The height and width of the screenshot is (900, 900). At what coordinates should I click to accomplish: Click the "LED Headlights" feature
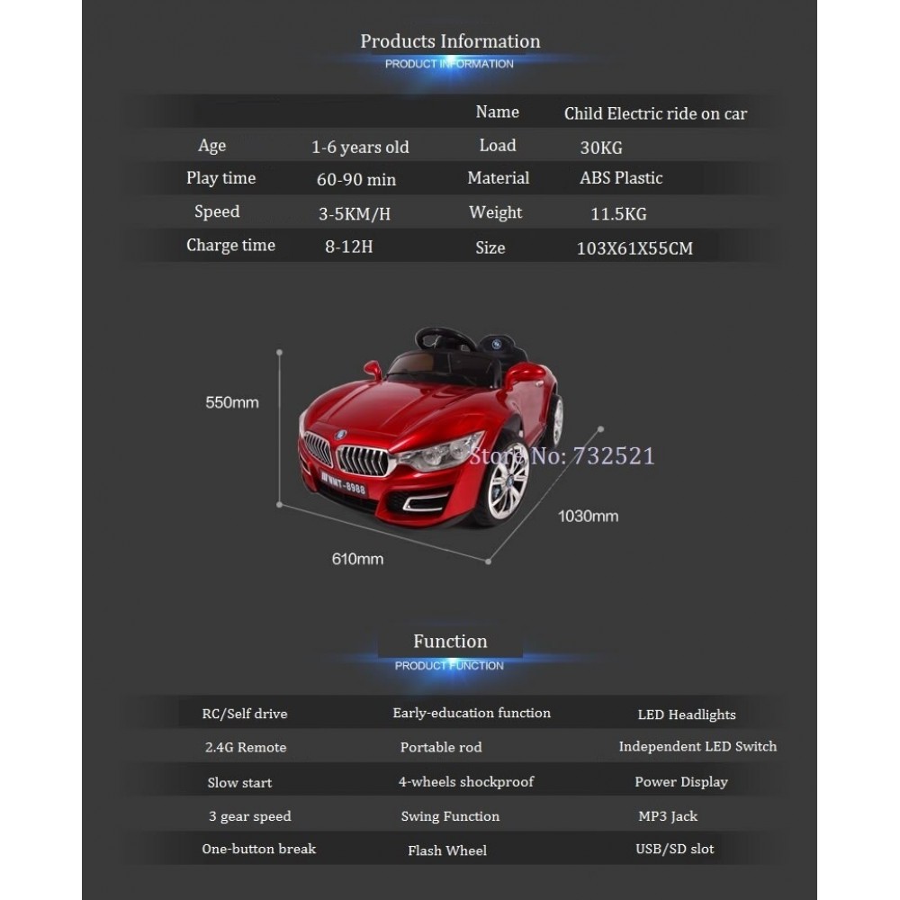point(687,715)
